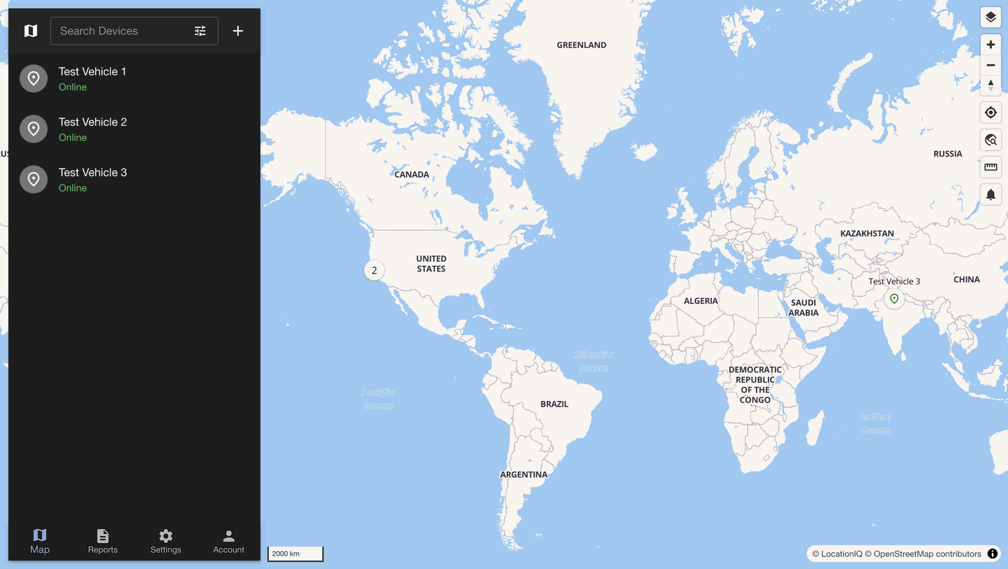Open the Account tab

point(229,542)
